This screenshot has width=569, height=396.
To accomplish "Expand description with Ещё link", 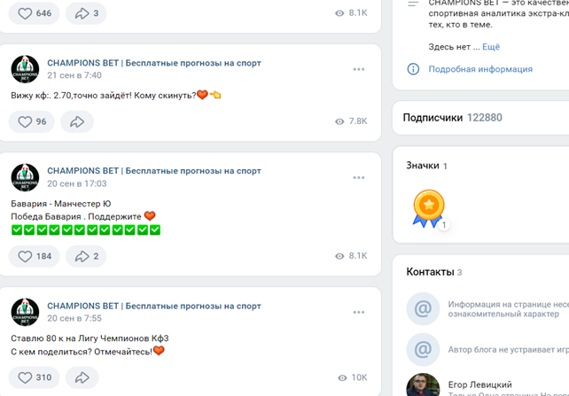I will tap(490, 47).
